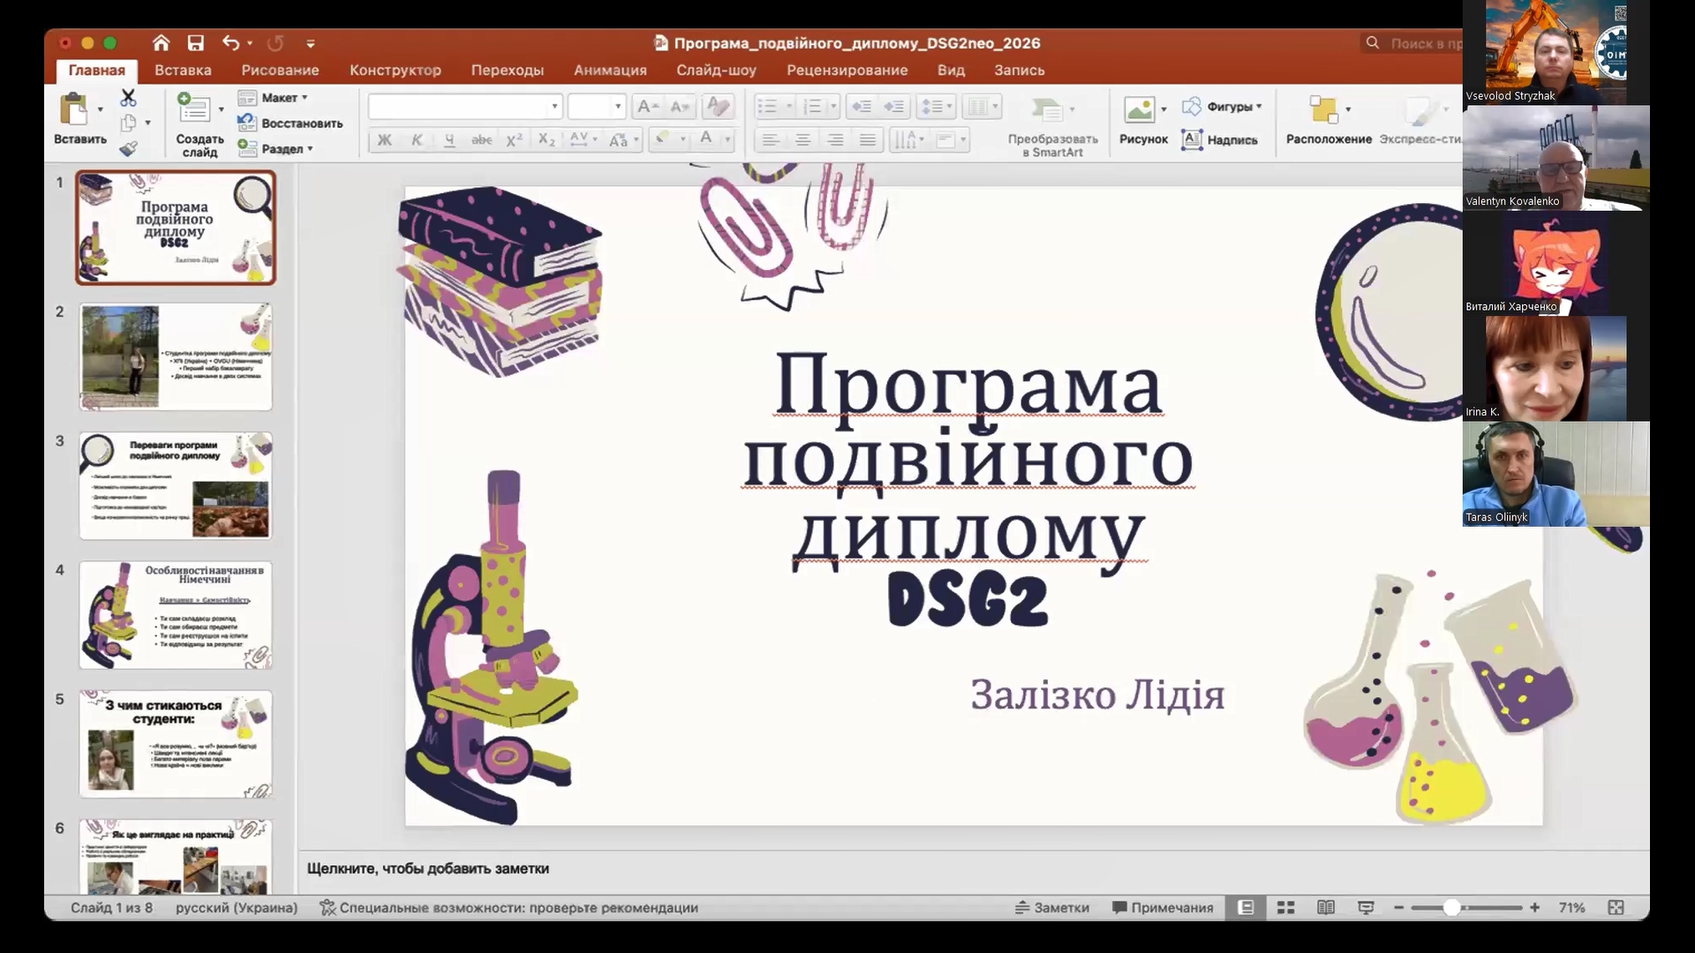Click the Cut scissors icon
The height and width of the screenshot is (953, 1695).
point(128,97)
